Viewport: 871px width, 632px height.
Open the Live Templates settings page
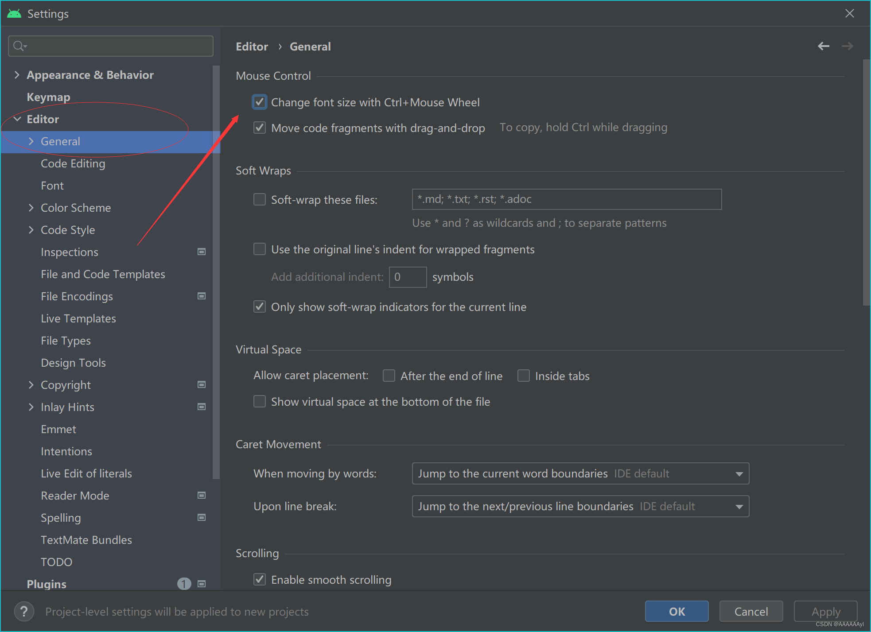pyautogui.click(x=78, y=318)
